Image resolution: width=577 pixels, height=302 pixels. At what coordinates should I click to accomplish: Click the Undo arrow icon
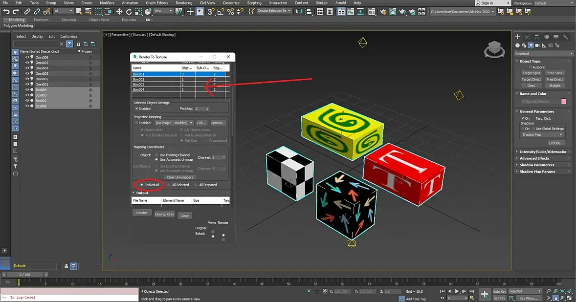(x=6, y=12)
